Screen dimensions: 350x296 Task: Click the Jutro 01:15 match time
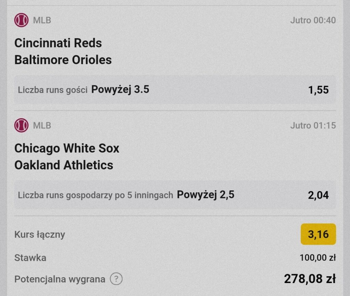click(313, 126)
